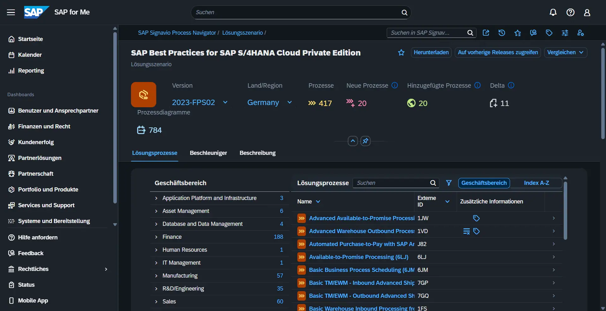This screenshot has width=606, height=311.
Task: Open SAP Signavio Process Navigator breadcrumb
Action: pos(177,33)
